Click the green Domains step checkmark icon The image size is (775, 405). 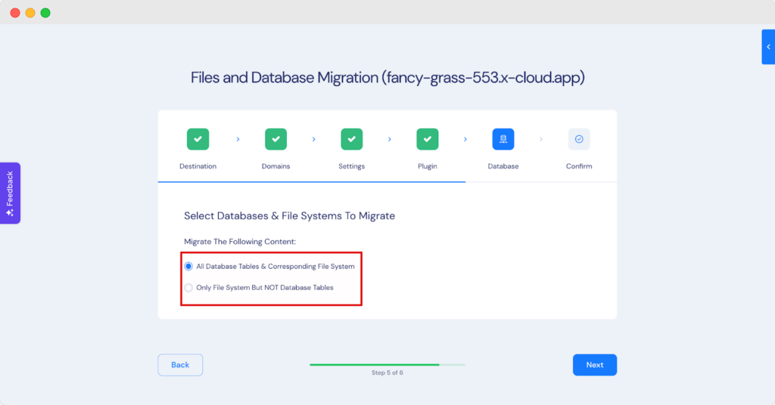275,139
